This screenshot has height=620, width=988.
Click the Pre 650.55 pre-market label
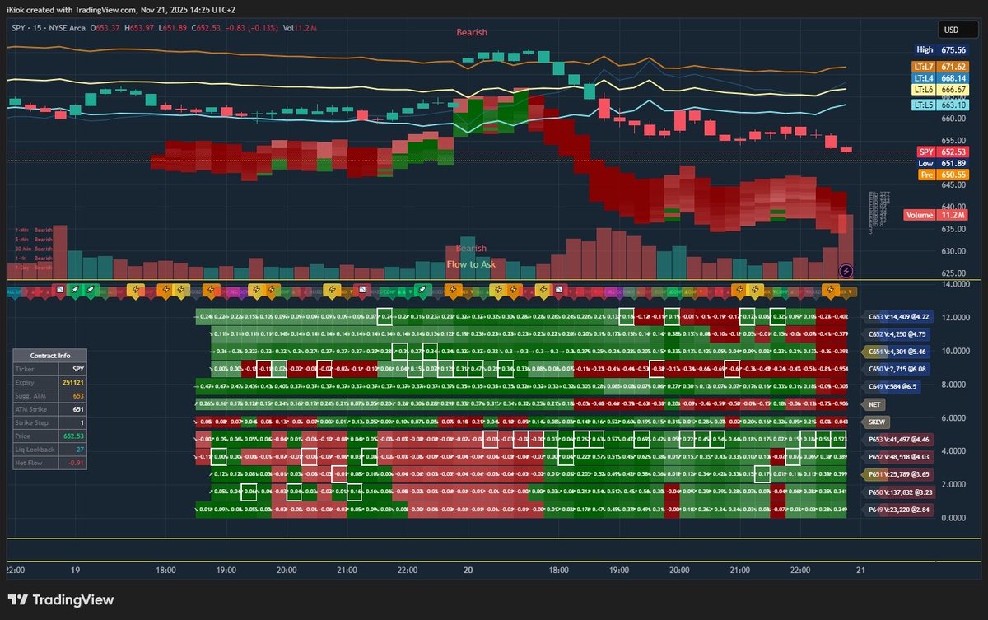tap(943, 175)
